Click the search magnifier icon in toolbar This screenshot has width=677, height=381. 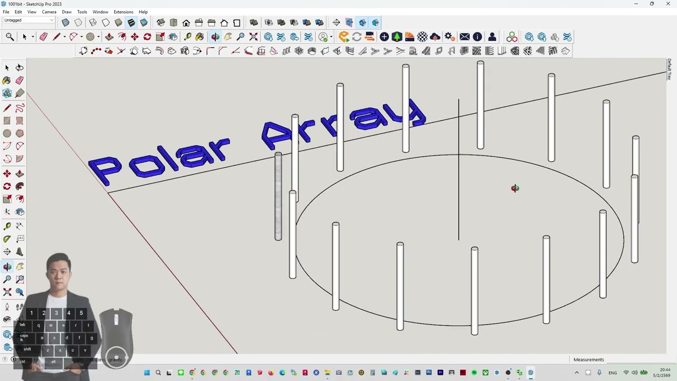(x=10, y=37)
